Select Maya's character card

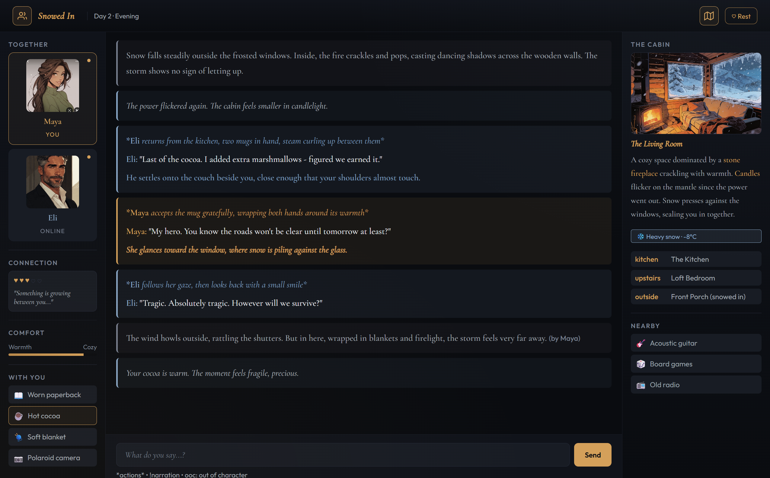coord(53,98)
